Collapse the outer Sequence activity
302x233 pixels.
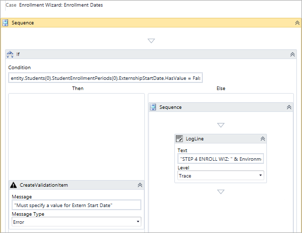(x=297, y=23)
